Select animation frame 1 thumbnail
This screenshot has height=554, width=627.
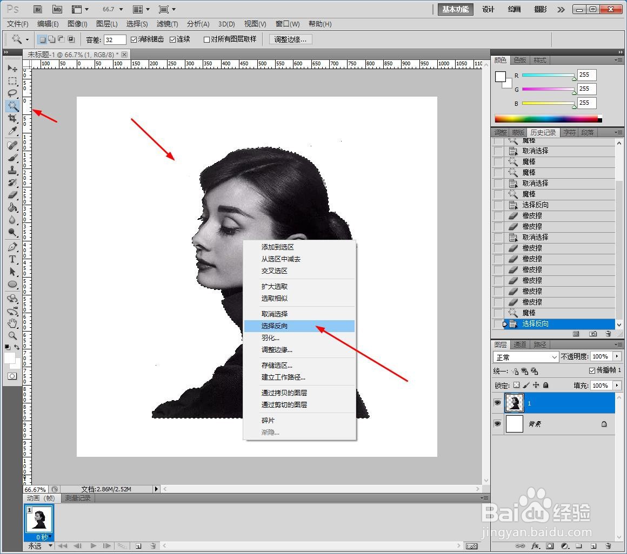point(39,519)
